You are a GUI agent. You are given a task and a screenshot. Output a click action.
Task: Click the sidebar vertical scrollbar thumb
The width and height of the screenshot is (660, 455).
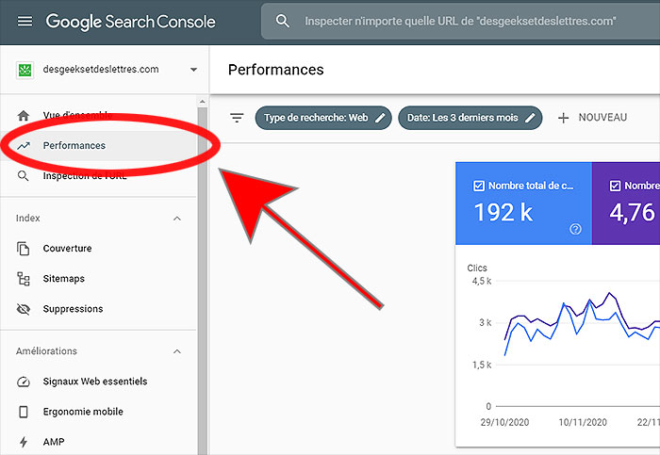point(203,281)
